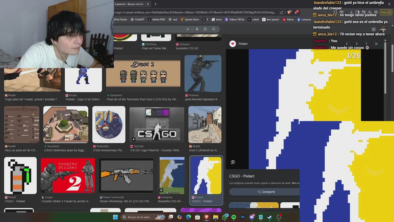This screenshot has height=222, width=394.
Task: Click 'Isometric CS:GO' result caption
Action: 187,48
